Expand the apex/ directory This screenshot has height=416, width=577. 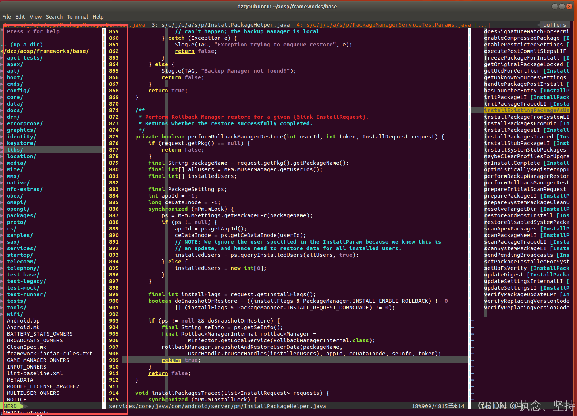coord(15,64)
